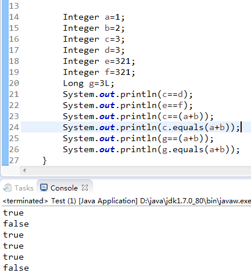The height and width of the screenshot is (273, 251).
Task: Click the horizontal scrollbar left arrow
Action: [24, 171]
